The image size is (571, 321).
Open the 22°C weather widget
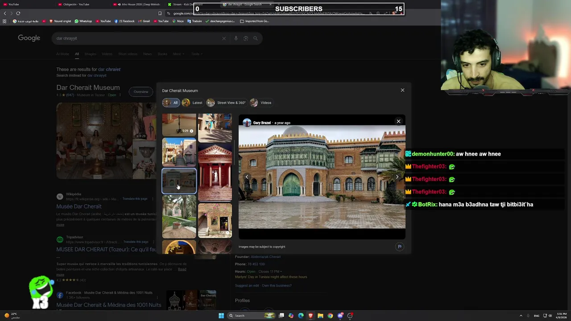click(12, 315)
